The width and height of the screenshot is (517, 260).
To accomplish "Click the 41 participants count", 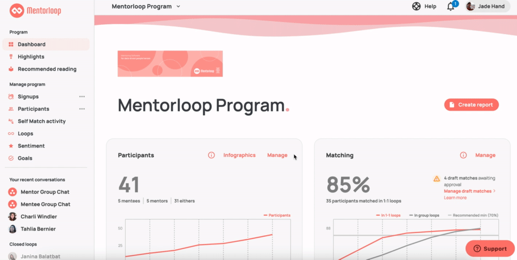I will 129,185.
